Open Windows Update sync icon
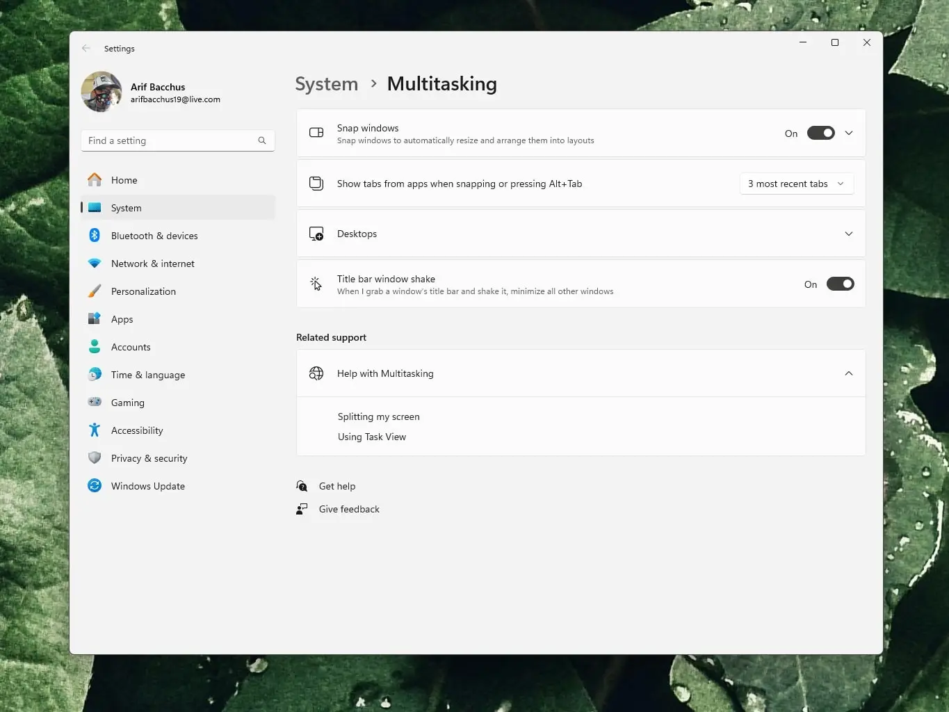 tap(95, 486)
